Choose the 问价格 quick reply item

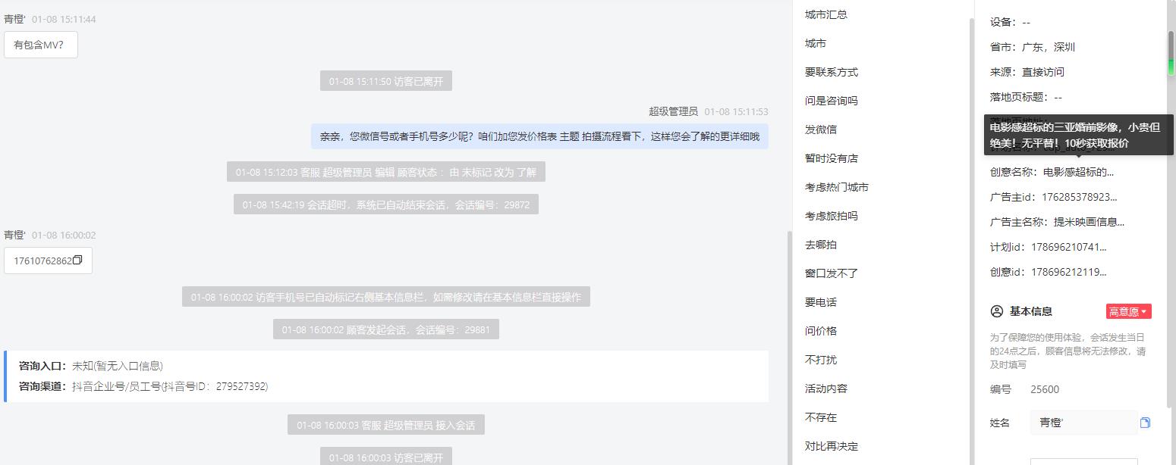point(821,331)
